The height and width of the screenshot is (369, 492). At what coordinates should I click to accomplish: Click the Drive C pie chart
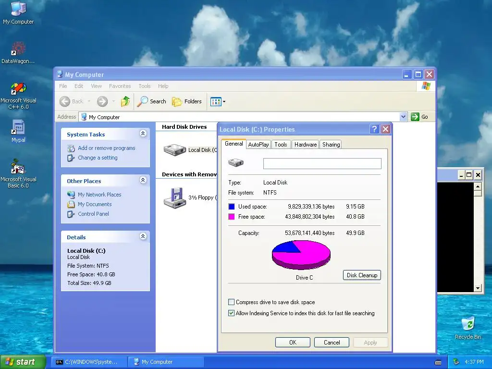point(301,255)
